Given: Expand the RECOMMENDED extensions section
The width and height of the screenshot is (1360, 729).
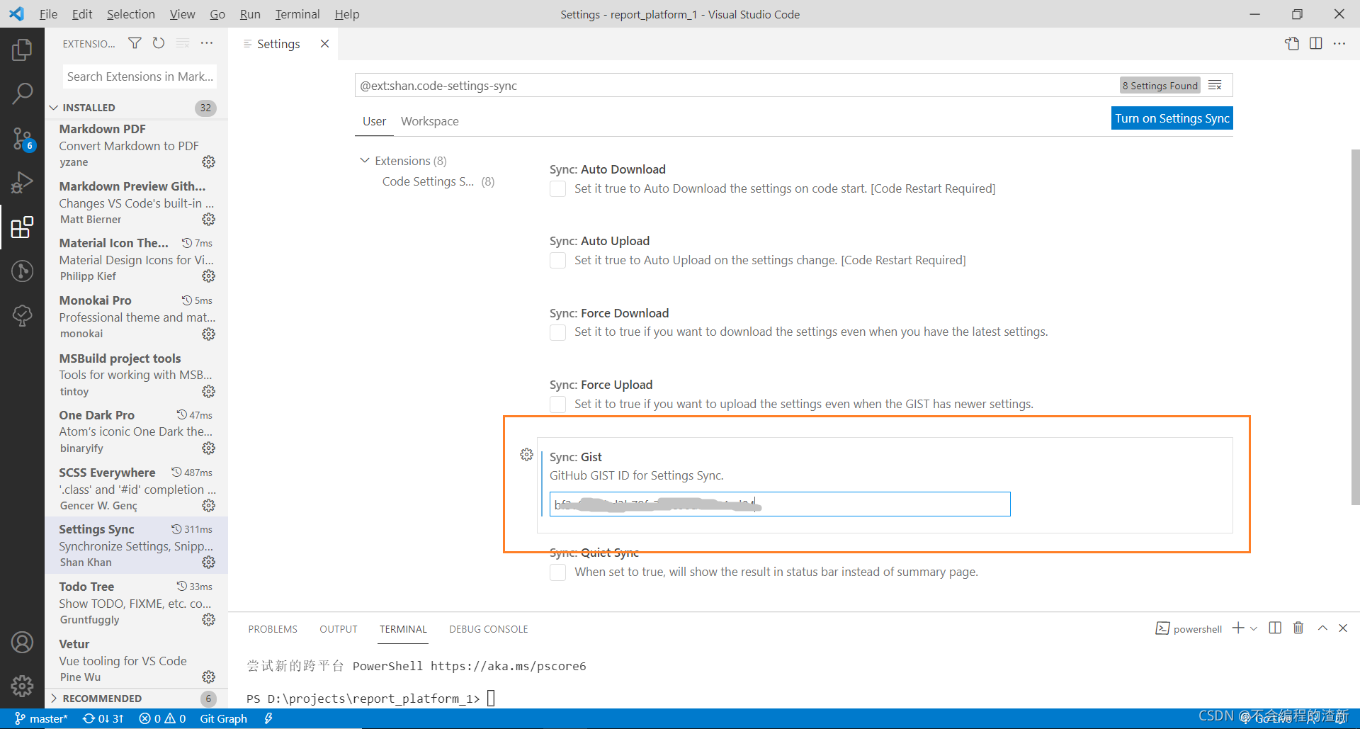Looking at the screenshot, I should point(136,699).
